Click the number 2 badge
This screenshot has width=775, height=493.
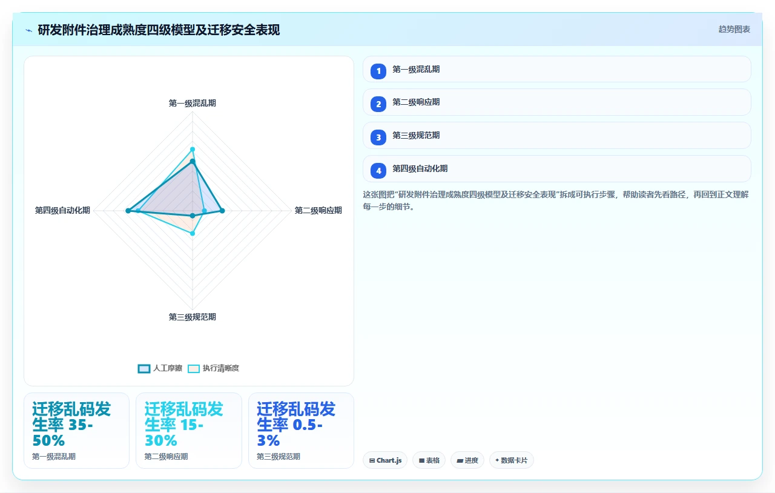pos(378,104)
